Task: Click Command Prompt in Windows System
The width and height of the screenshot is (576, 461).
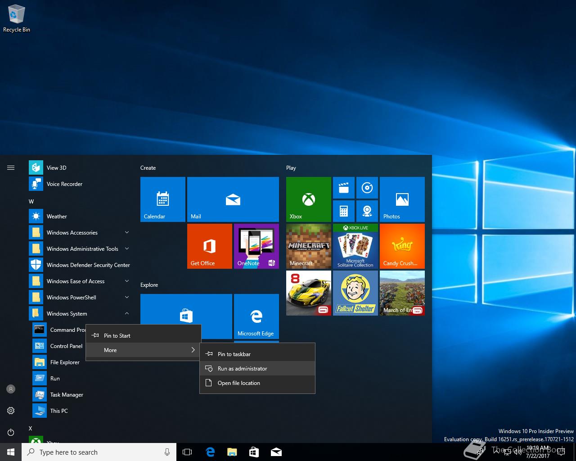Action: 58,330
